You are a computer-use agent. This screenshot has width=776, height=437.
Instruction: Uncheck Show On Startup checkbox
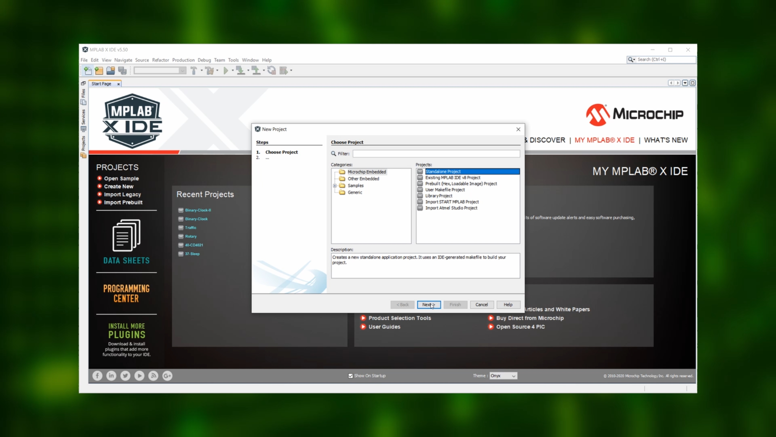(x=351, y=376)
